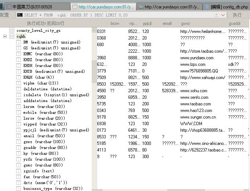Click the console icon in SQL bar
This screenshot has height=191, width=250.
20,15
